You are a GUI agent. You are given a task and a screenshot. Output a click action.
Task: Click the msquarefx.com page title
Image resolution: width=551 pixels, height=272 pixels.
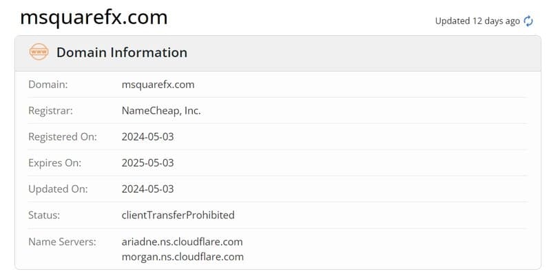coord(94,17)
